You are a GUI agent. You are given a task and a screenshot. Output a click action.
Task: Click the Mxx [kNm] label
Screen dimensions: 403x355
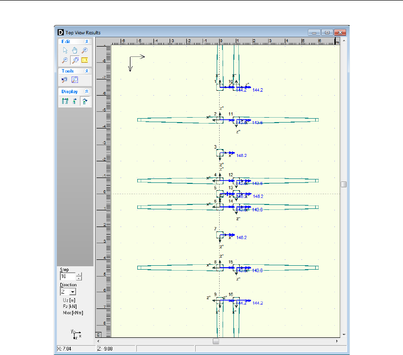pyautogui.click(x=73, y=313)
